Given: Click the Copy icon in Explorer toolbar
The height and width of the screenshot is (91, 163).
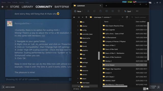Looking at the screenshot, I should point(94,11).
